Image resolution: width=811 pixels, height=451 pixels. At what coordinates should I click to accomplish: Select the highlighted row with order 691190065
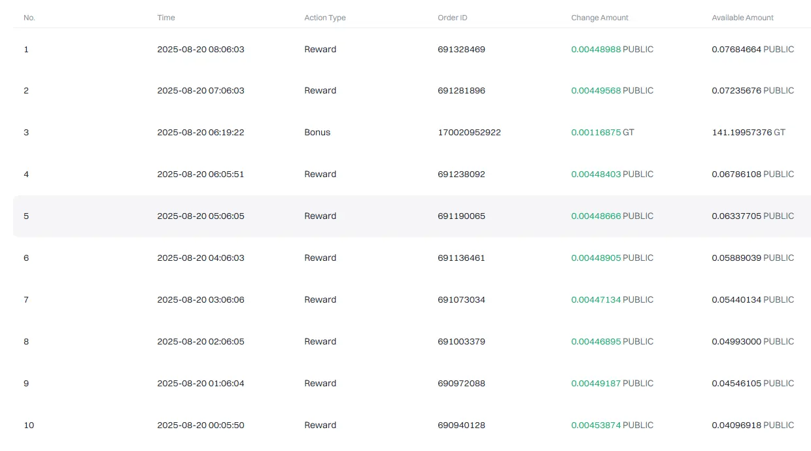[x=412, y=216]
